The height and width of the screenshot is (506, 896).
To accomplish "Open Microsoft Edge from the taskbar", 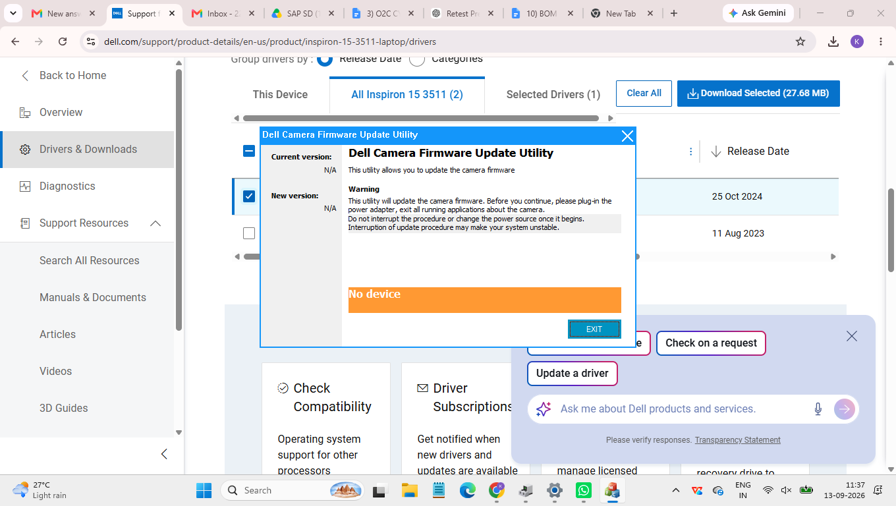I will click(x=468, y=490).
